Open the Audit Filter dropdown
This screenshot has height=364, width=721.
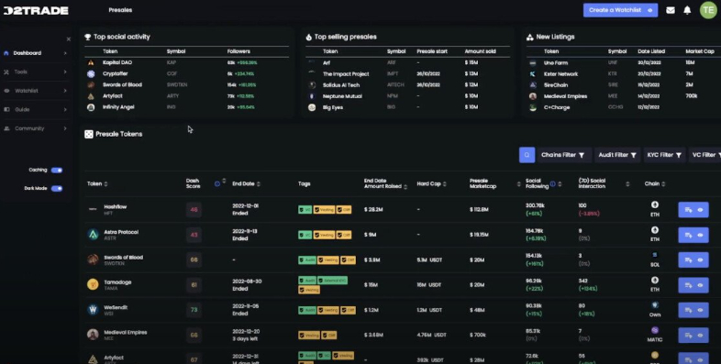coord(617,155)
